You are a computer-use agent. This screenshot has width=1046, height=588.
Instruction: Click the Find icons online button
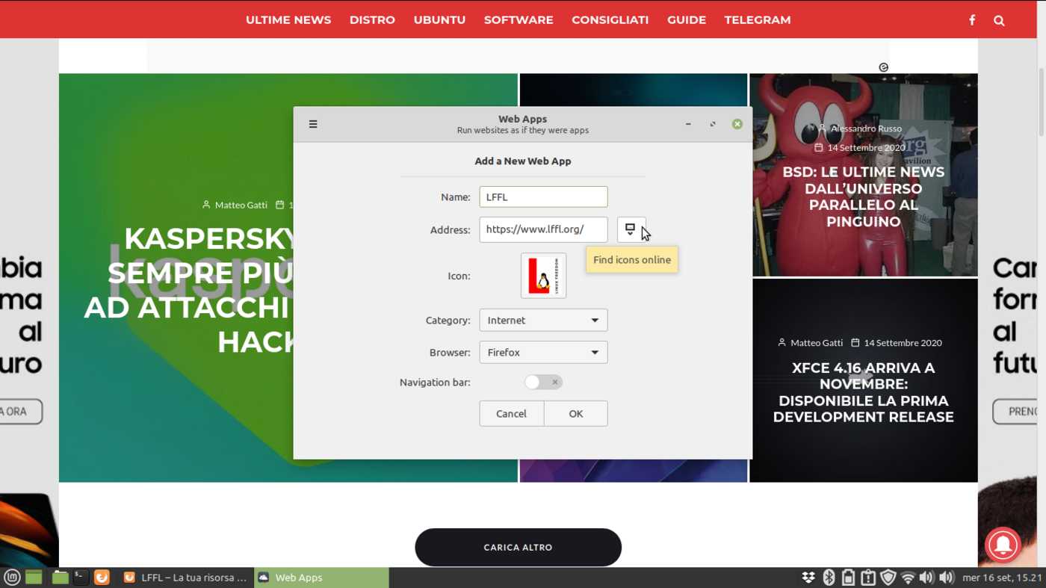(631, 229)
